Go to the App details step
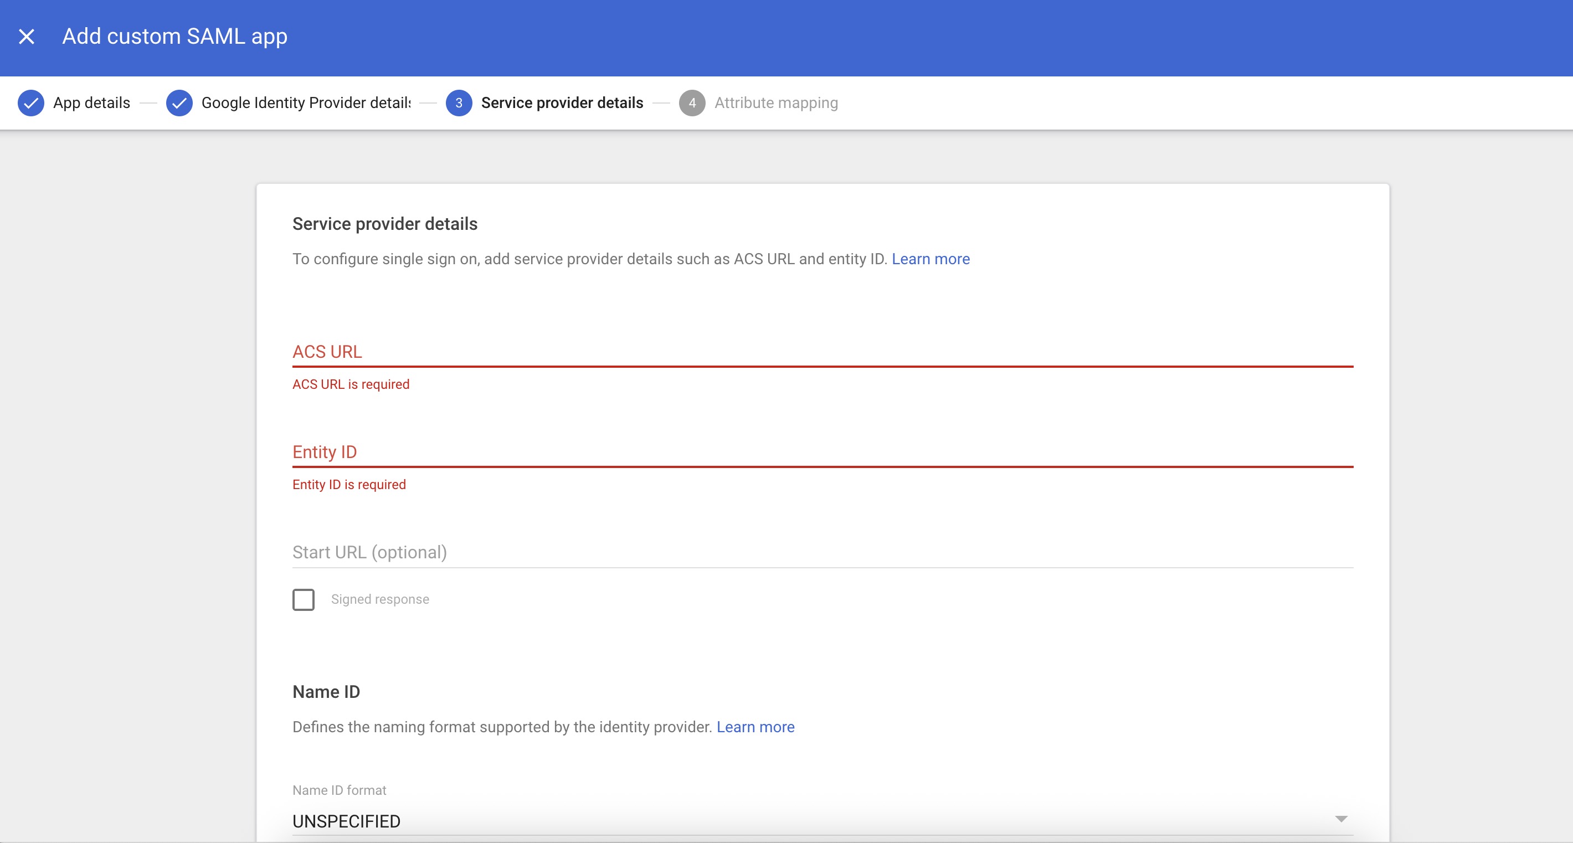 (x=91, y=102)
